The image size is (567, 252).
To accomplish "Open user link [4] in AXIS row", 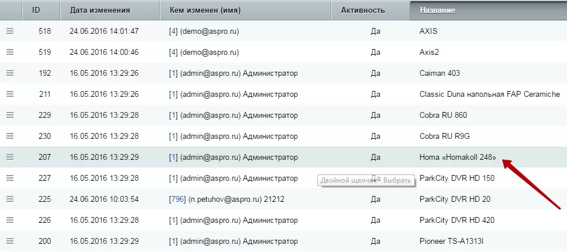I will point(173,32).
